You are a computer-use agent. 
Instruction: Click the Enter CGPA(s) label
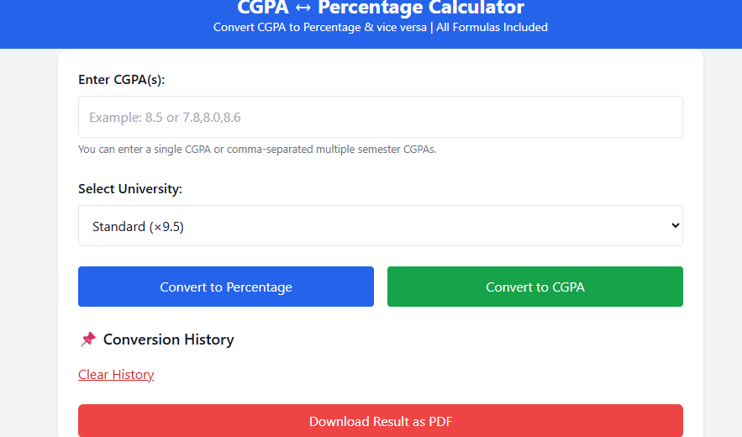tap(122, 80)
